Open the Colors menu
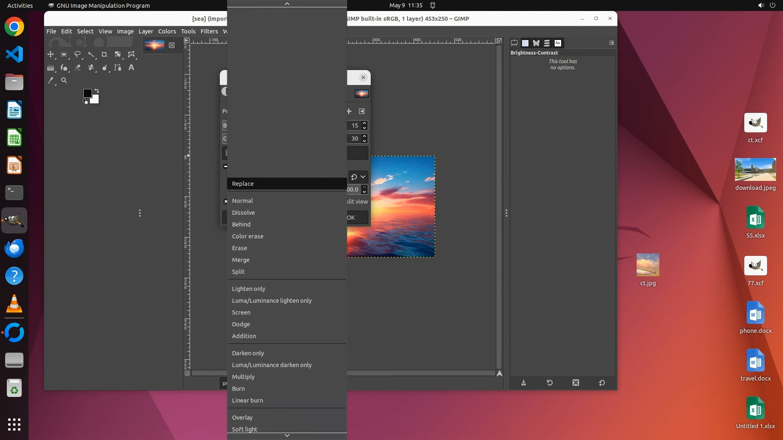This screenshot has width=783, height=440. click(x=167, y=31)
